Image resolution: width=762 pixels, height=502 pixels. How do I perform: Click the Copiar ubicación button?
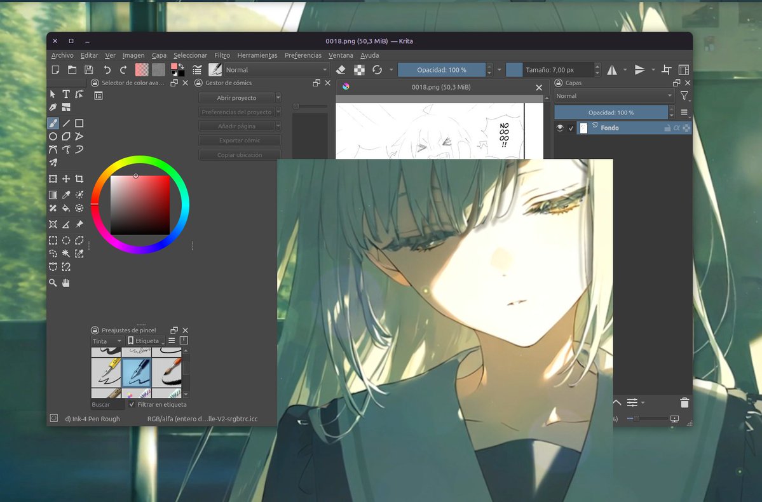click(x=240, y=155)
